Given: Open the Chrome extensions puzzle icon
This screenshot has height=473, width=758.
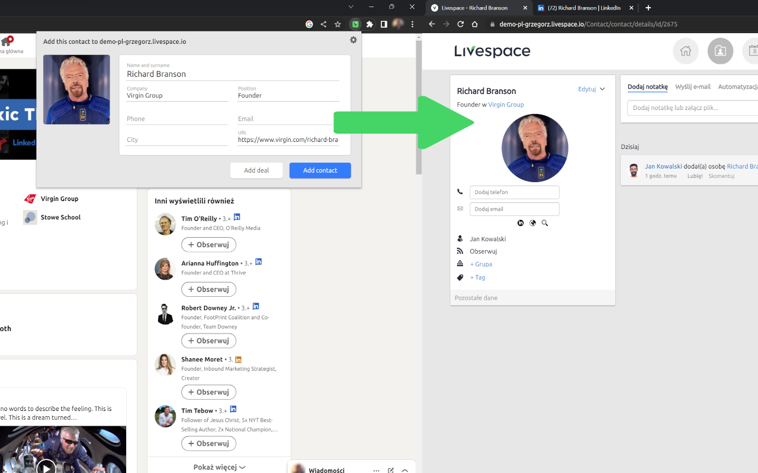Looking at the screenshot, I should point(370,24).
